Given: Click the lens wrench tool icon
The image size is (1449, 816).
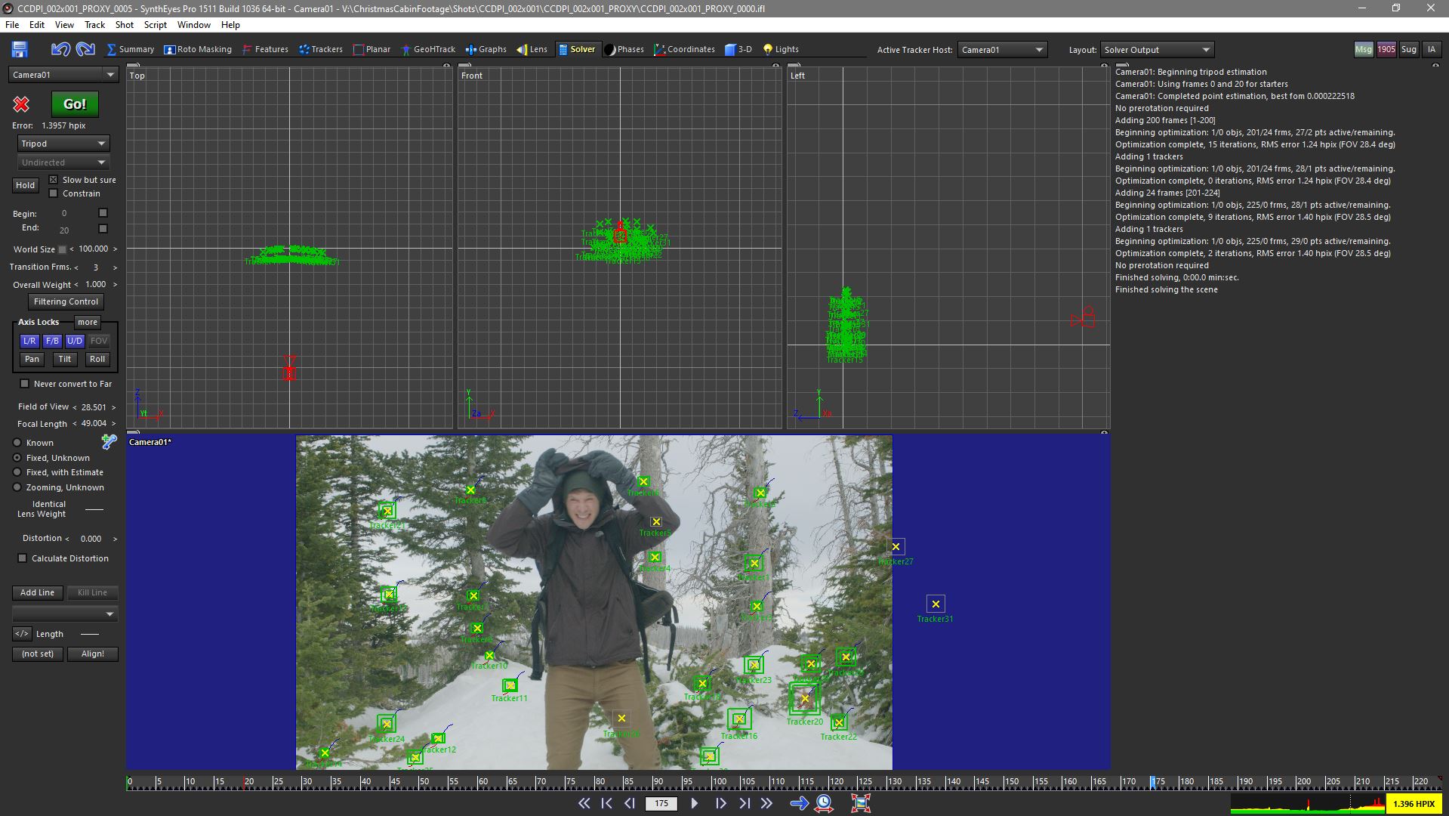Looking at the screenshot, I should 109,442.
